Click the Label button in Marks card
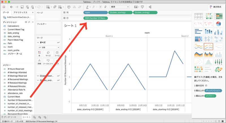This screenshot has width=226, height=123. point(57,54)
